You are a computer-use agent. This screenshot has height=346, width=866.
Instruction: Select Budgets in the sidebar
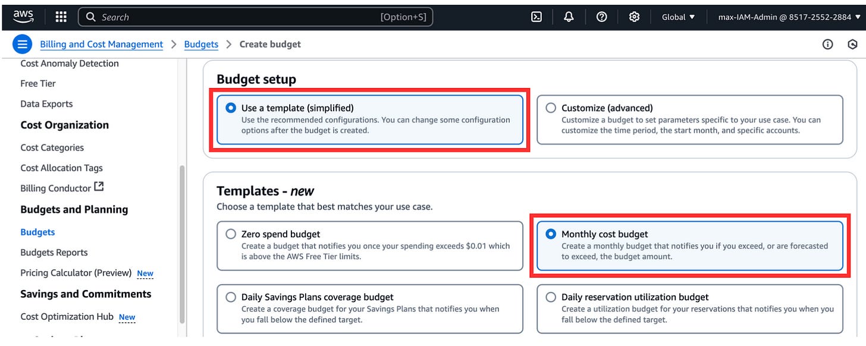[37, 232]
